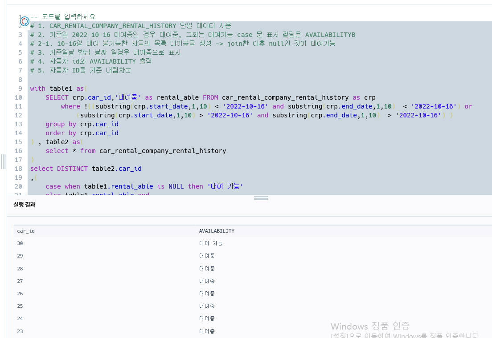Click the circular refresh icon beside line 2
Screen dimensions: 492x338
tap(25, 21)
